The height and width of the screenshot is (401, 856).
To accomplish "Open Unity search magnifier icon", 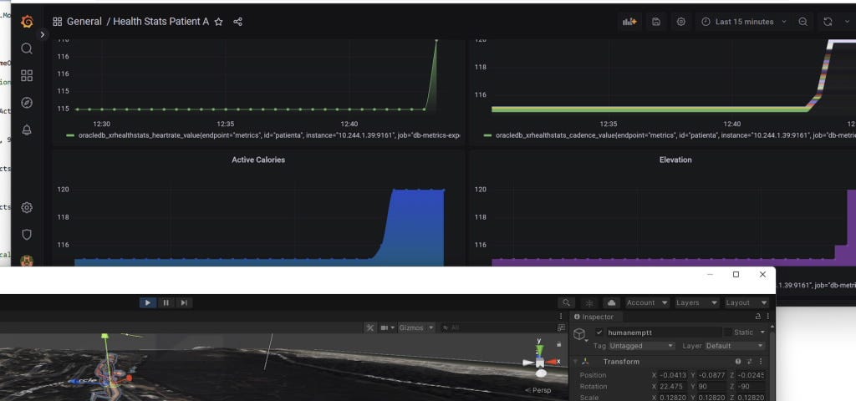I will pos(566,302).
